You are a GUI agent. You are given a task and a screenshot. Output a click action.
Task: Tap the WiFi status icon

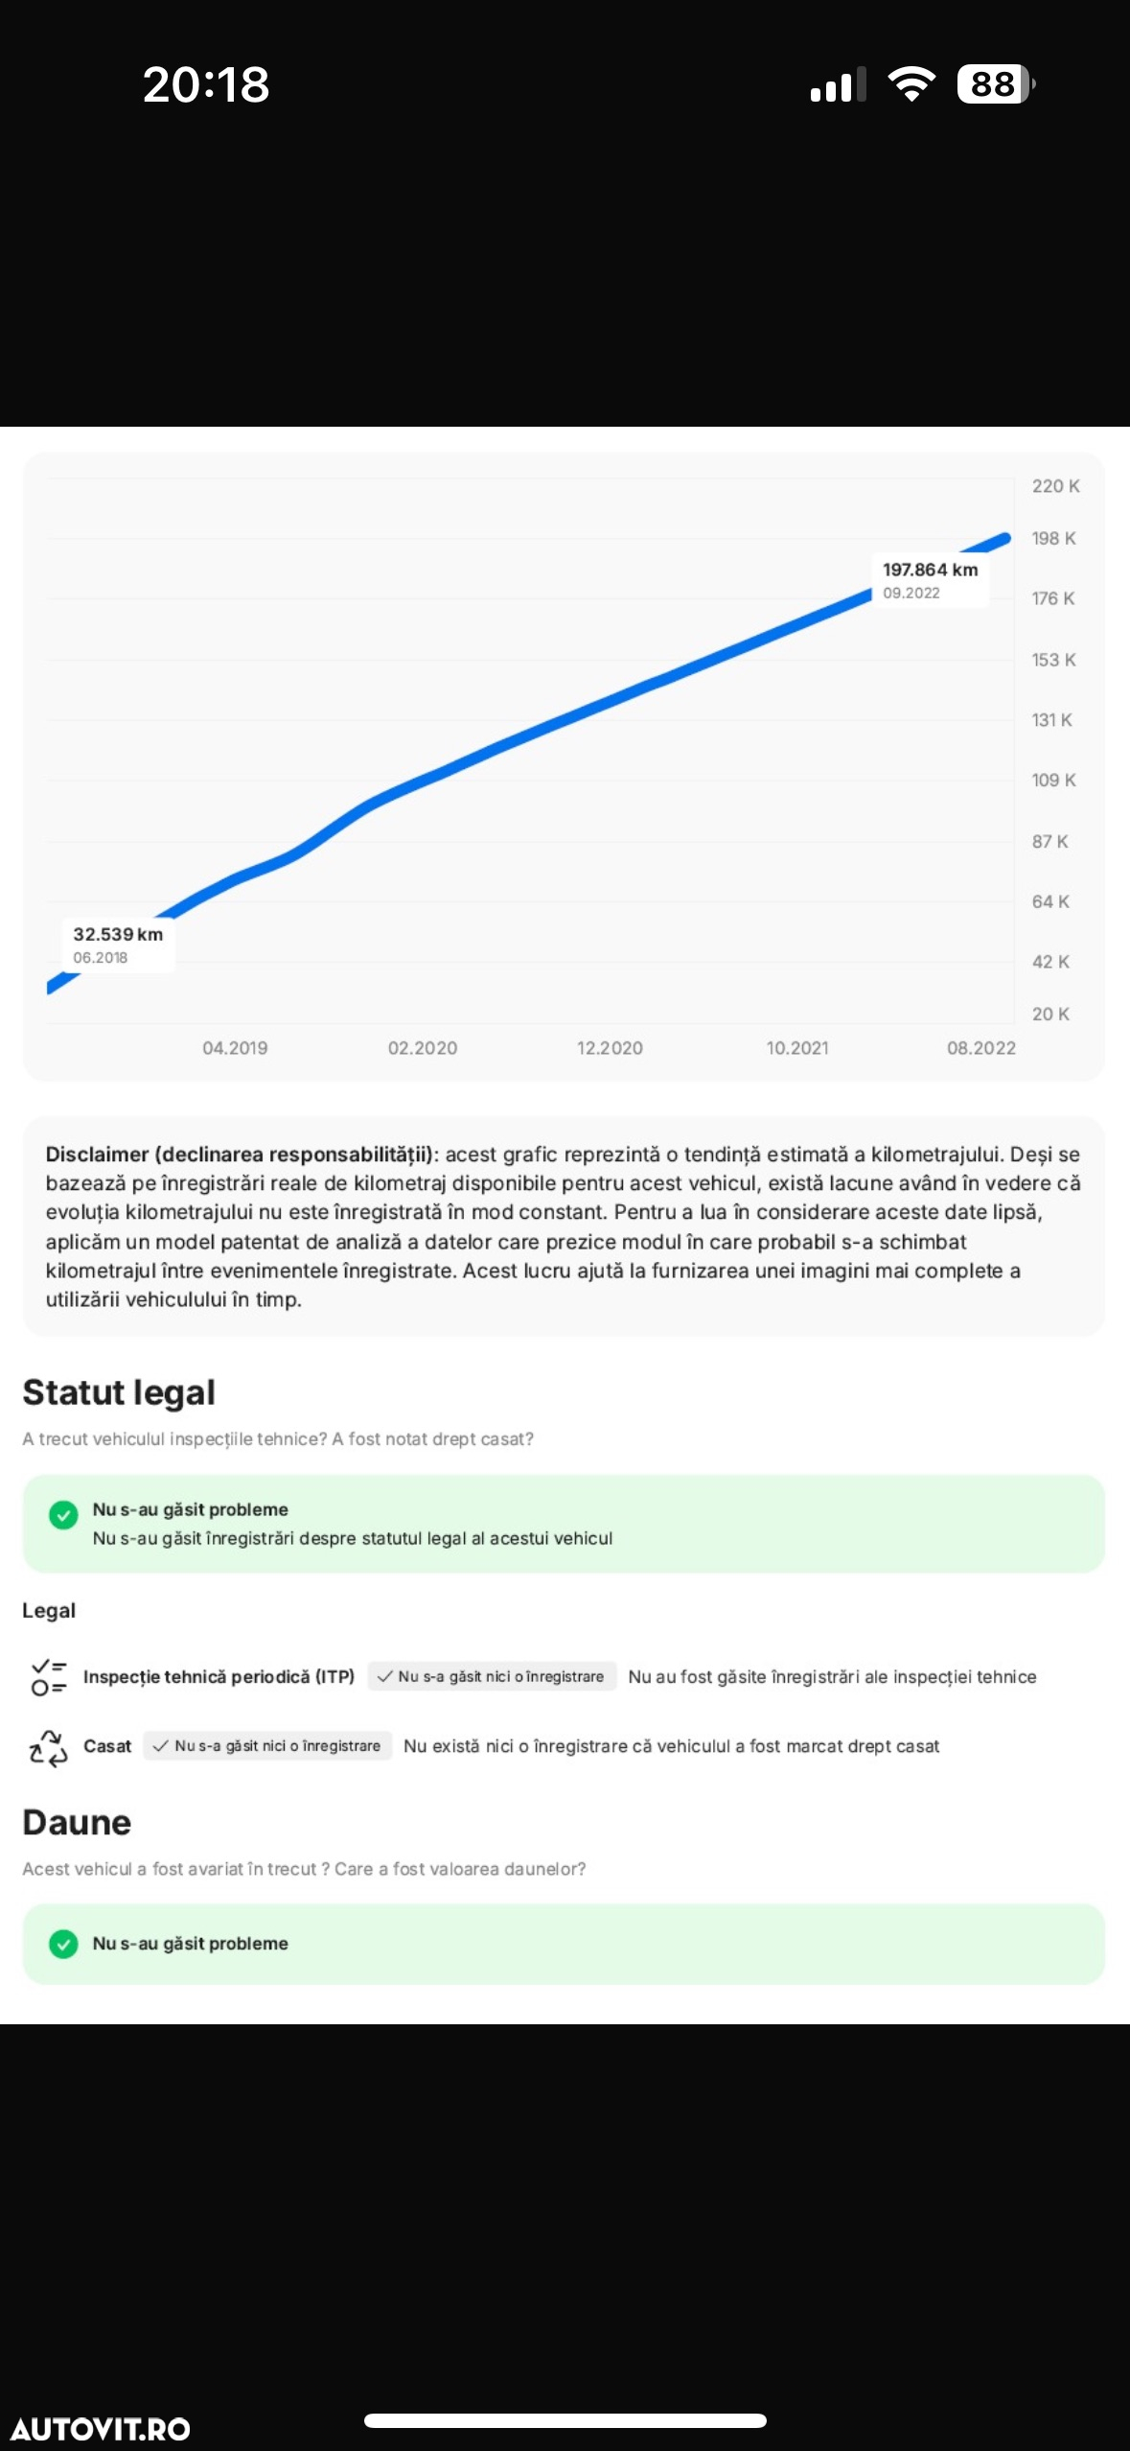911,84
